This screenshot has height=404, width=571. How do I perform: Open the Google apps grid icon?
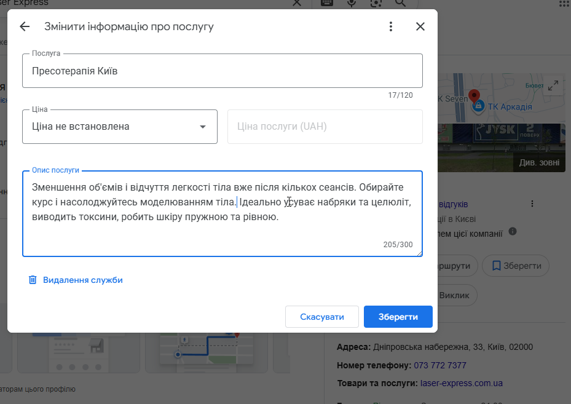click(564, 3)
